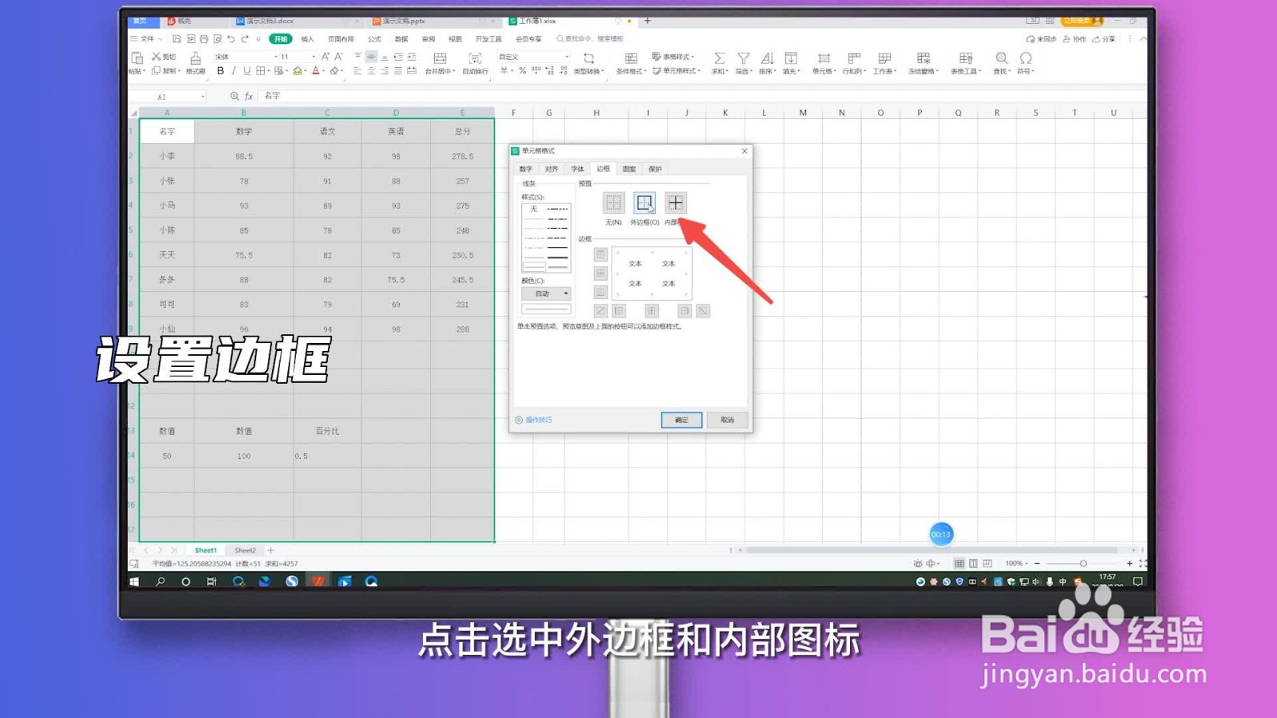Open the Windows Start menu
The image size is (1277, 718).
point(135,582)
